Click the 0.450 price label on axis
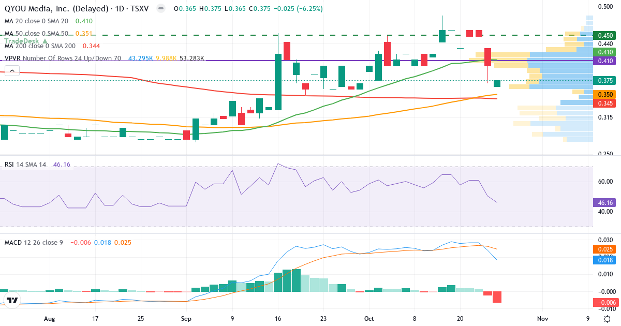 605,35
